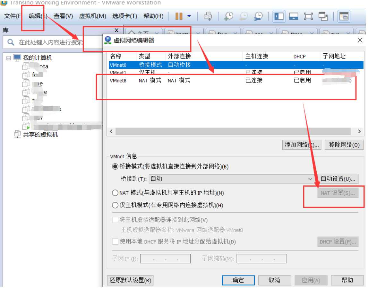
Task: Select the NAT 模式 radio button
Action: coord(115,193)
